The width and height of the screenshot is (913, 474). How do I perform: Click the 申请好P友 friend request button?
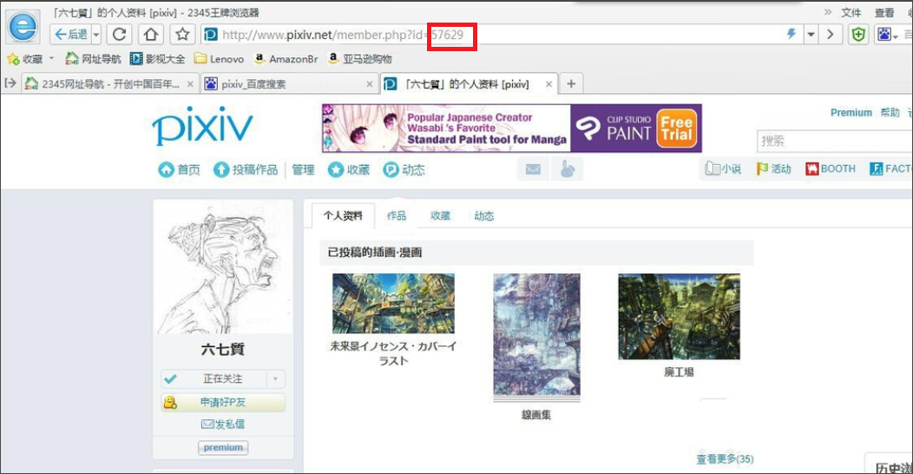(223, 402)
